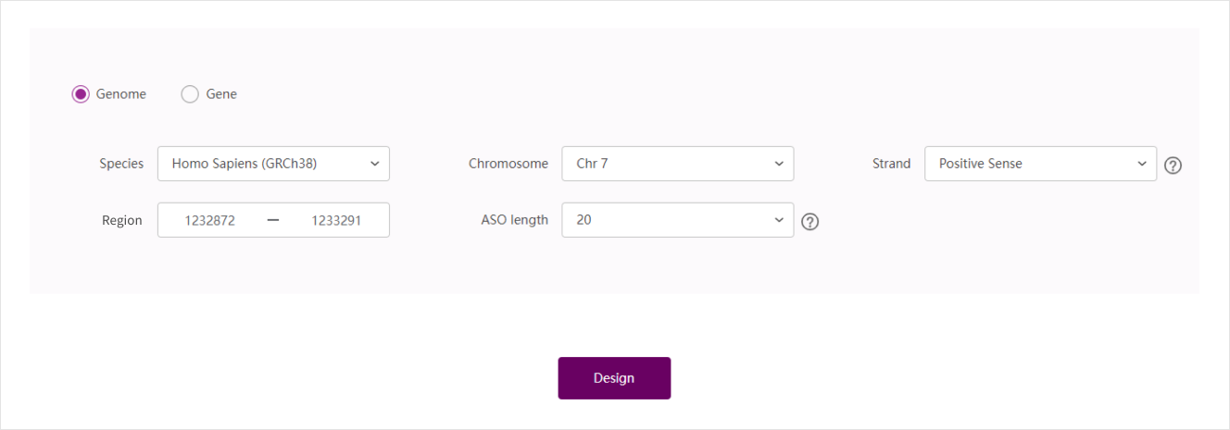Image resolution: width=1230 pixels, height=430 pixels.
Task: Select the Genome radio button
Action: click(81, 94)
